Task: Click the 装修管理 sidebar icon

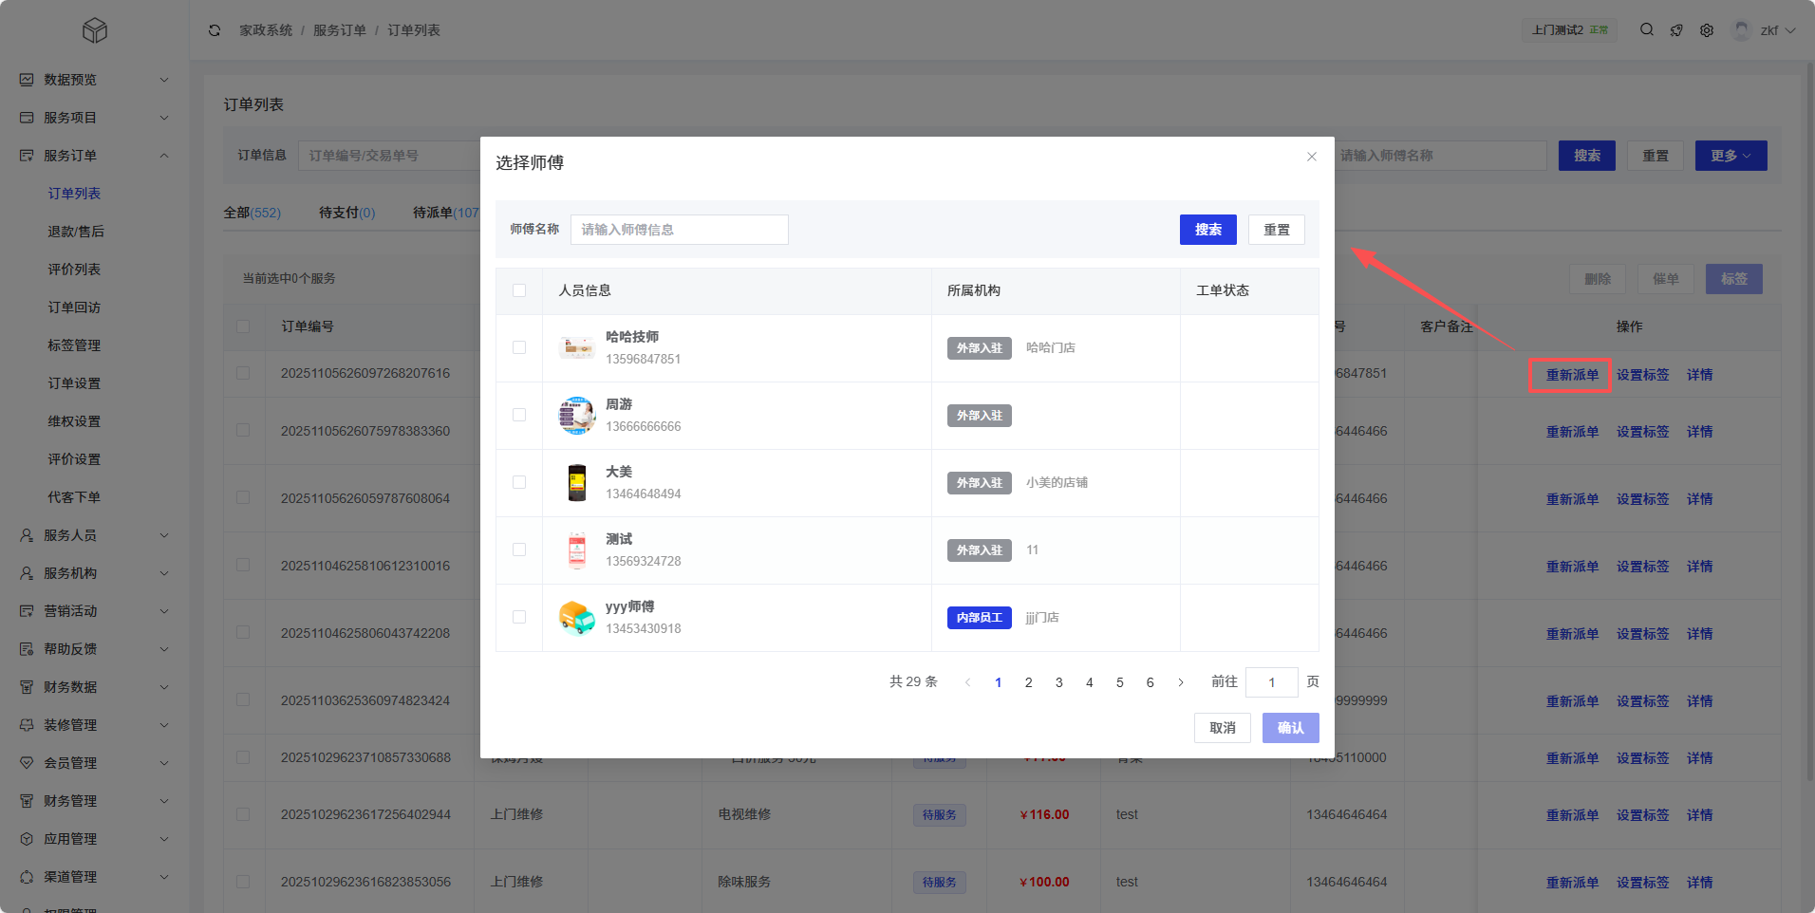Action: [x=27, y=725]
